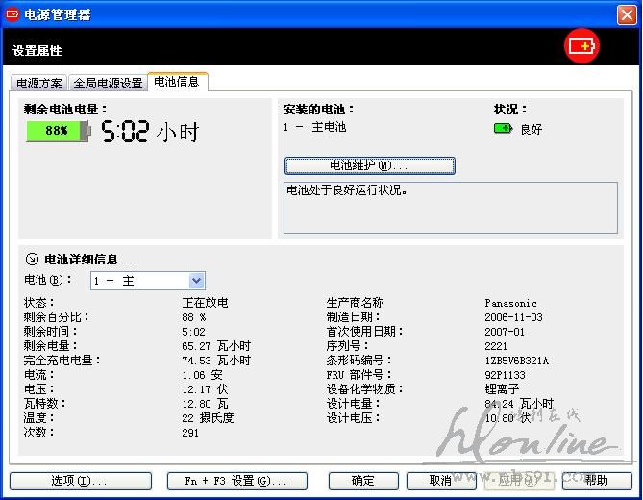This screenshot has width=643, height=500.
Task: Click the 电池详细信息 heading text
Action: pos(90,260)
